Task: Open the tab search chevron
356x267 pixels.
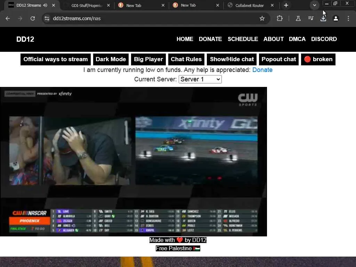Action: point(314,5)
